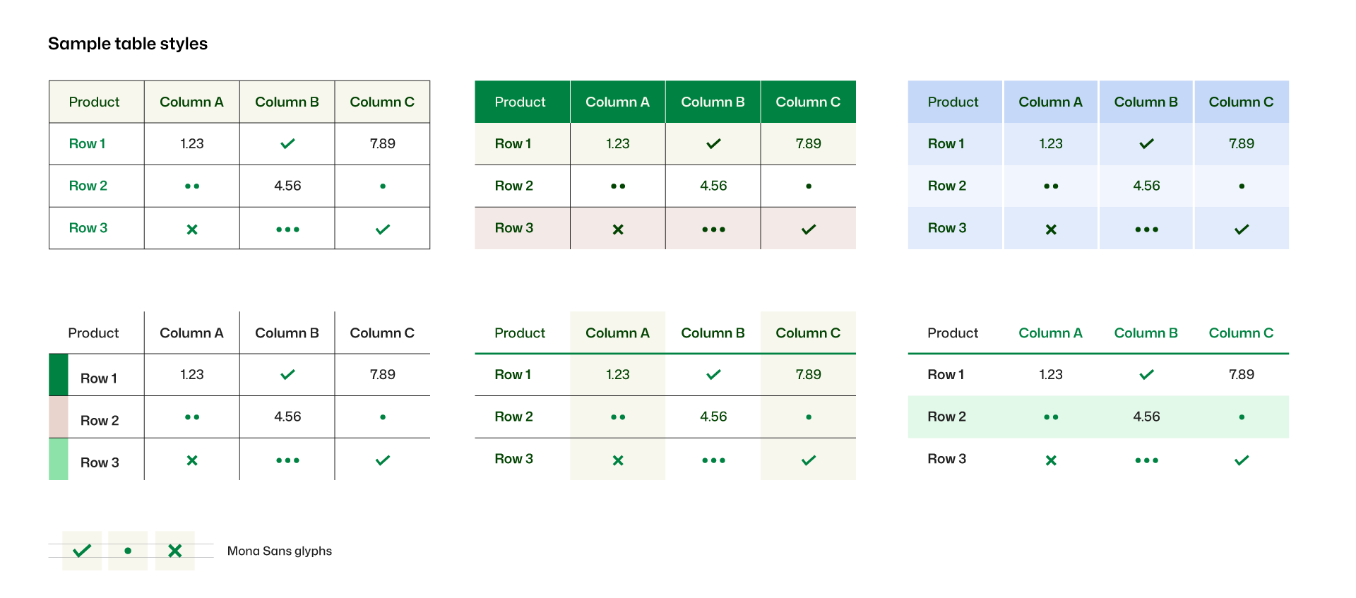The height and width of the screenshot is (598, 1356).
Task: Click the X mark in the pink-shaded Row 3
Action: (x=618, y=229)
